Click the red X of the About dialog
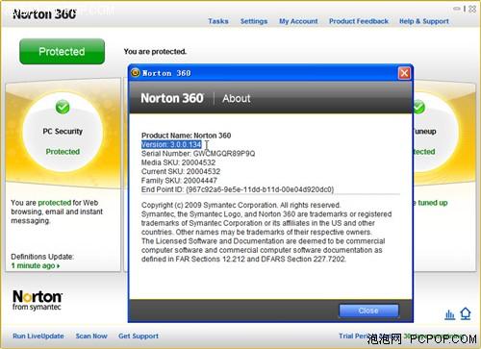Viewport: 481px width, 349px height. [x=404, y=73]
